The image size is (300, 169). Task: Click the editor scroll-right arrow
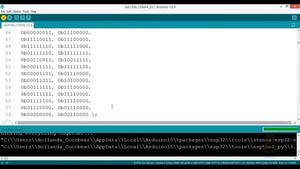click(x=295, y=123)
